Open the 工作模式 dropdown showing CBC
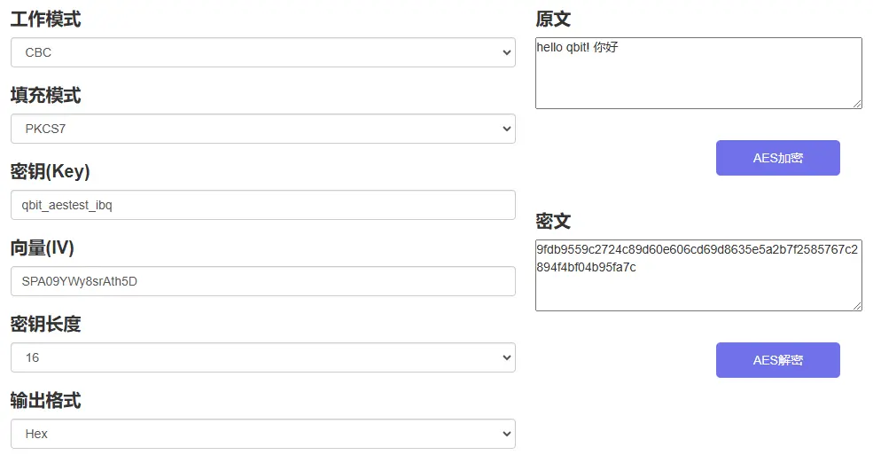This screenshot has height=455, width=873. coord(262,52)
